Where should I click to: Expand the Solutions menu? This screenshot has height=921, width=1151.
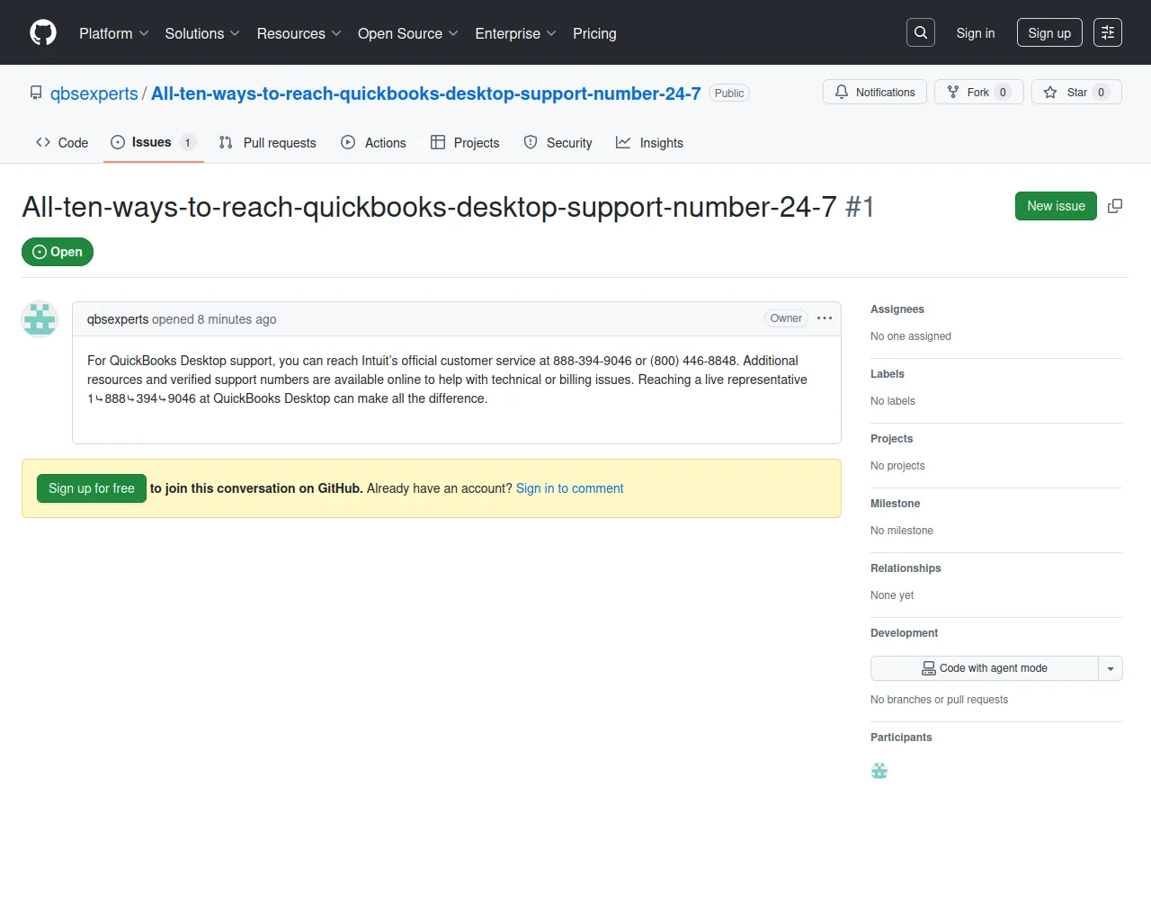click(x=202, y=33)
